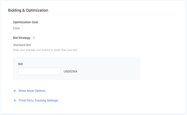The image size is (187, 115).
Task: Click light gray page background below the card
Action: (93, 114)
